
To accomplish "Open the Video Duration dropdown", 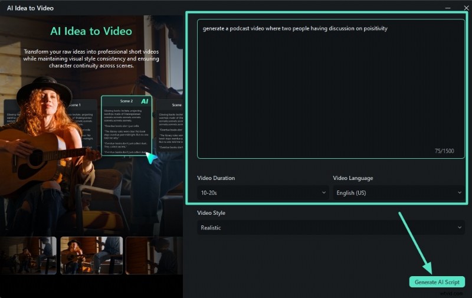I will click(263, 192).
